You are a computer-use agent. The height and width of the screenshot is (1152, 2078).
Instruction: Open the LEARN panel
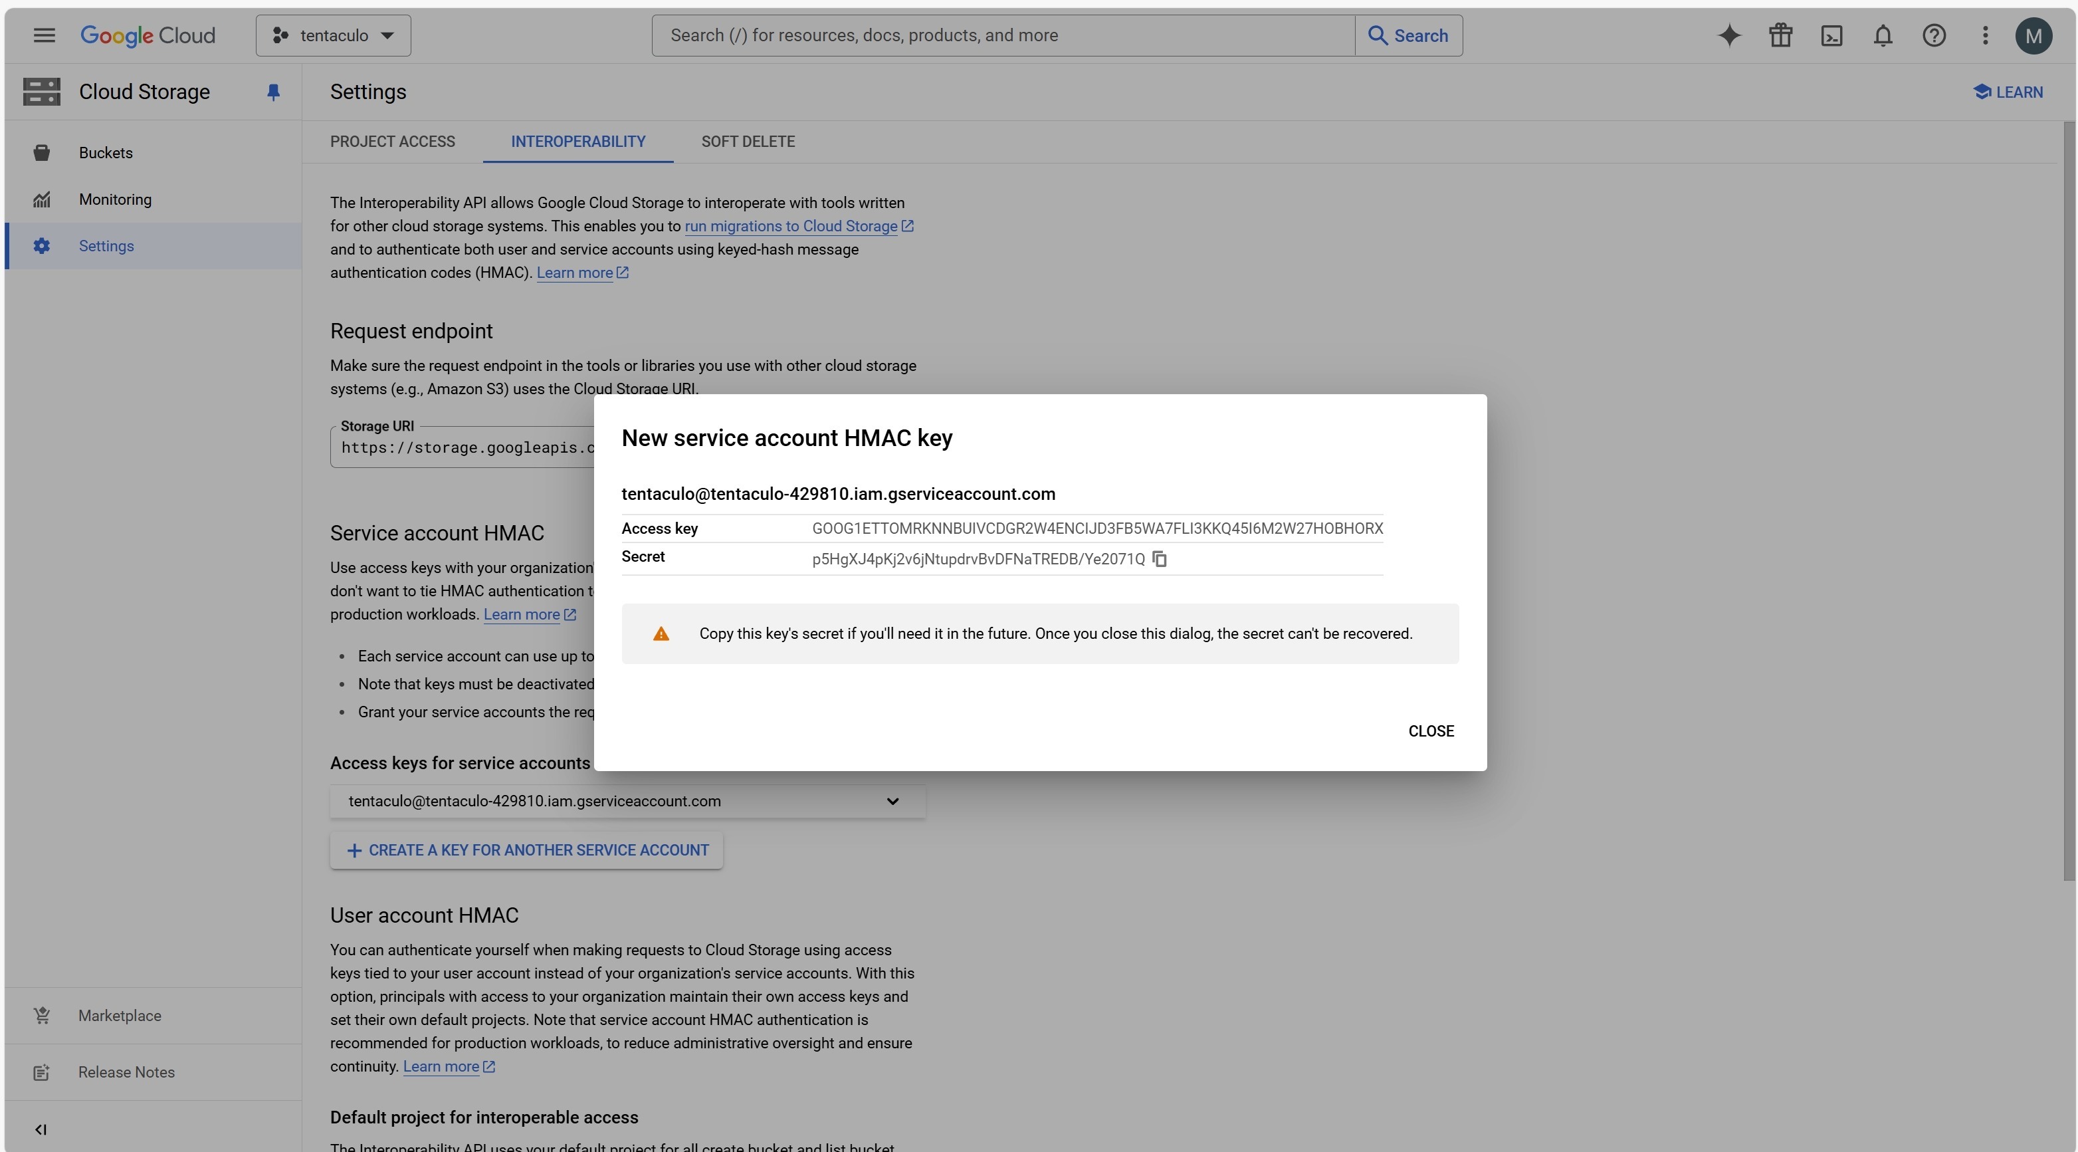click(2008, 92)
